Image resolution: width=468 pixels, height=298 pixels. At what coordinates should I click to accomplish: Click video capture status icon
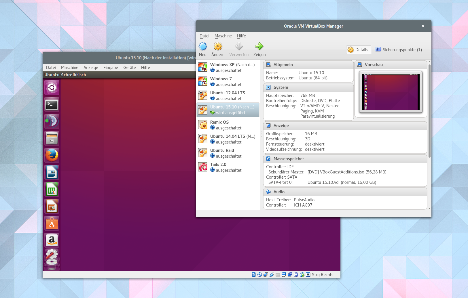click(290, 275)
